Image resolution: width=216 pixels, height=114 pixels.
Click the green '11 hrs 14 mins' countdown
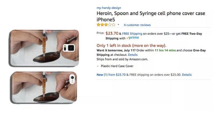click(x=165, y=50)
